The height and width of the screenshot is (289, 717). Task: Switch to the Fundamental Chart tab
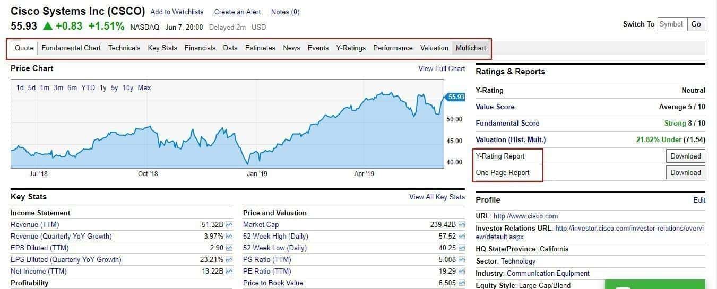coord(71,48)
